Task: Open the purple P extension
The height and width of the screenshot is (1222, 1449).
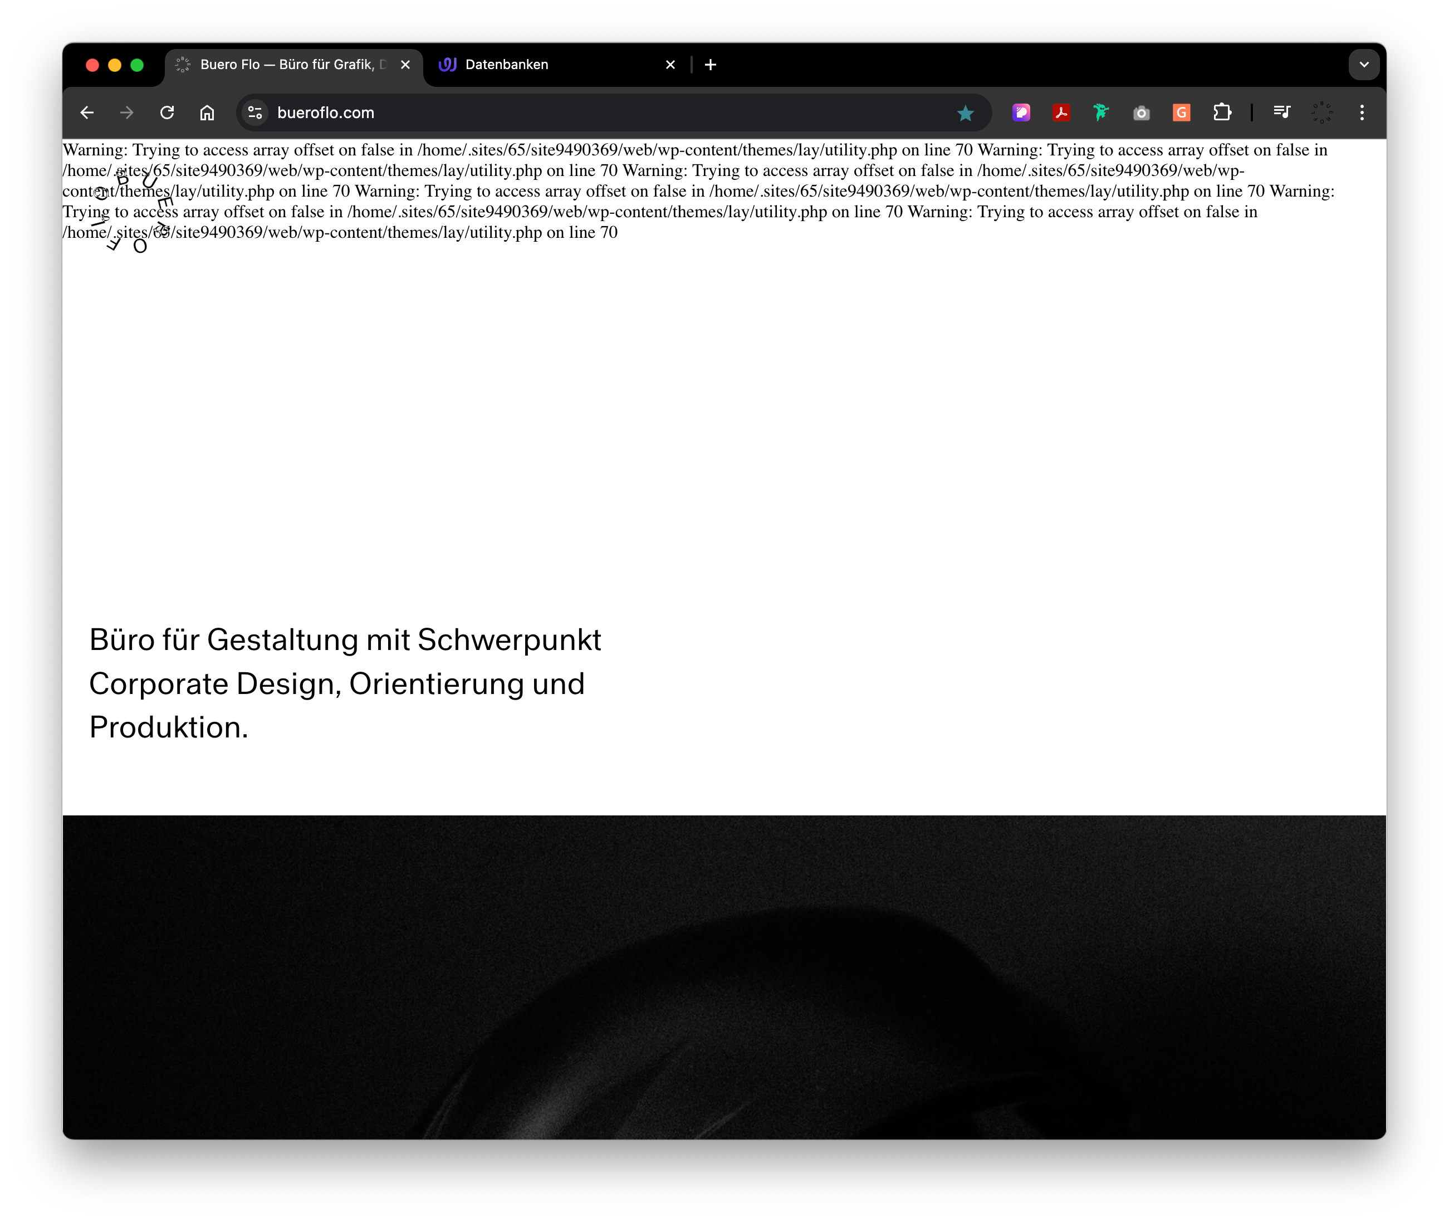Action: coord(1021,113)
